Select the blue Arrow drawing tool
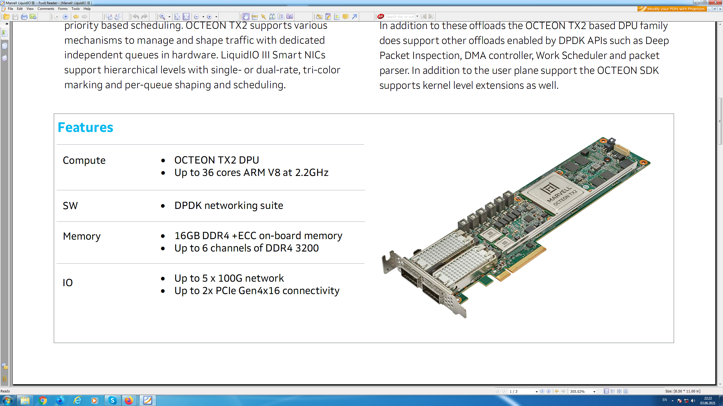723x406 pixels. click(x=354, y=17)
